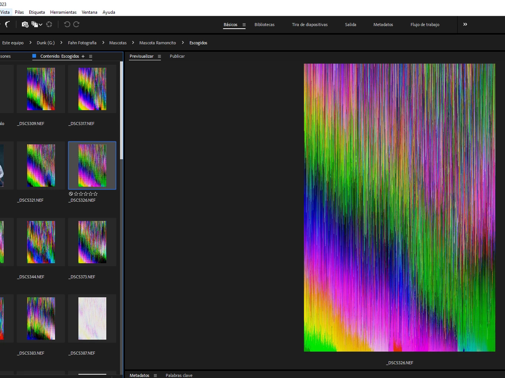Set three-star rating on _DSC5326.NEF

[x=86, y=194]
